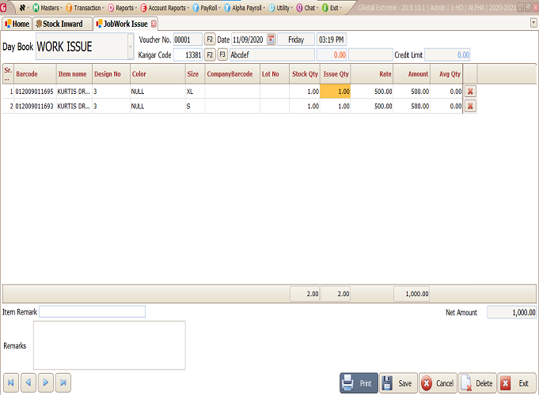Open the Masters menu
Screen dimensions: 539x395
(47, 8)
